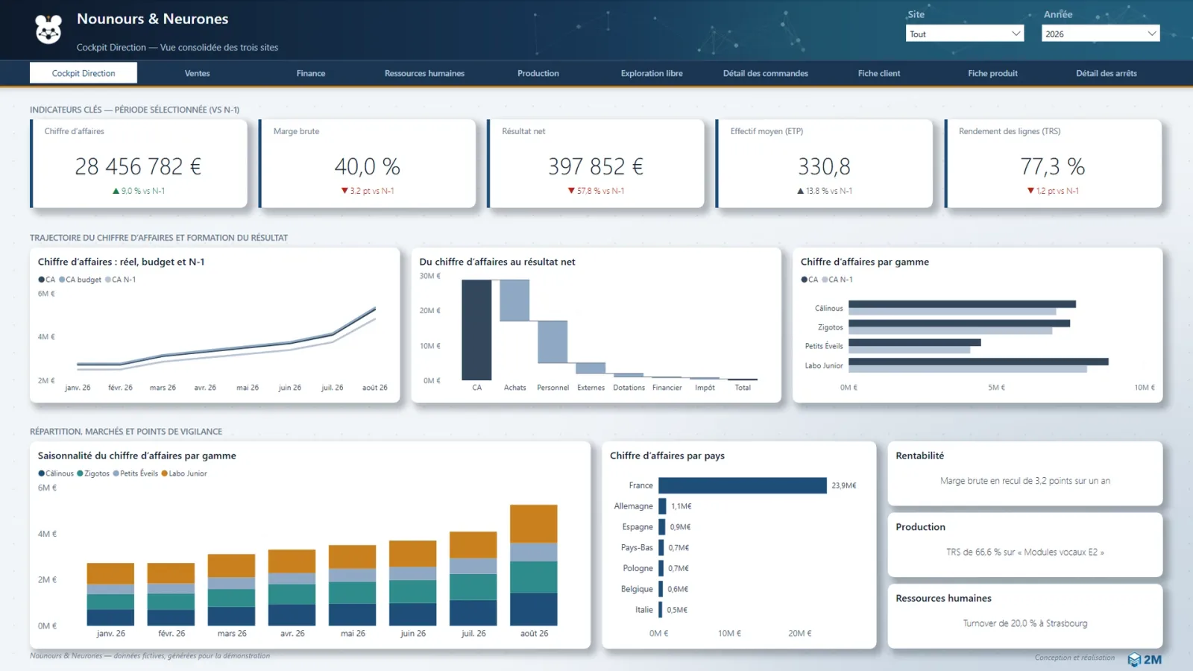Click the Câlinous legend marker in seasonality chart
The width and height of the screenshot is (1193, 671).
pyautogui.click(x=42, y=473)
